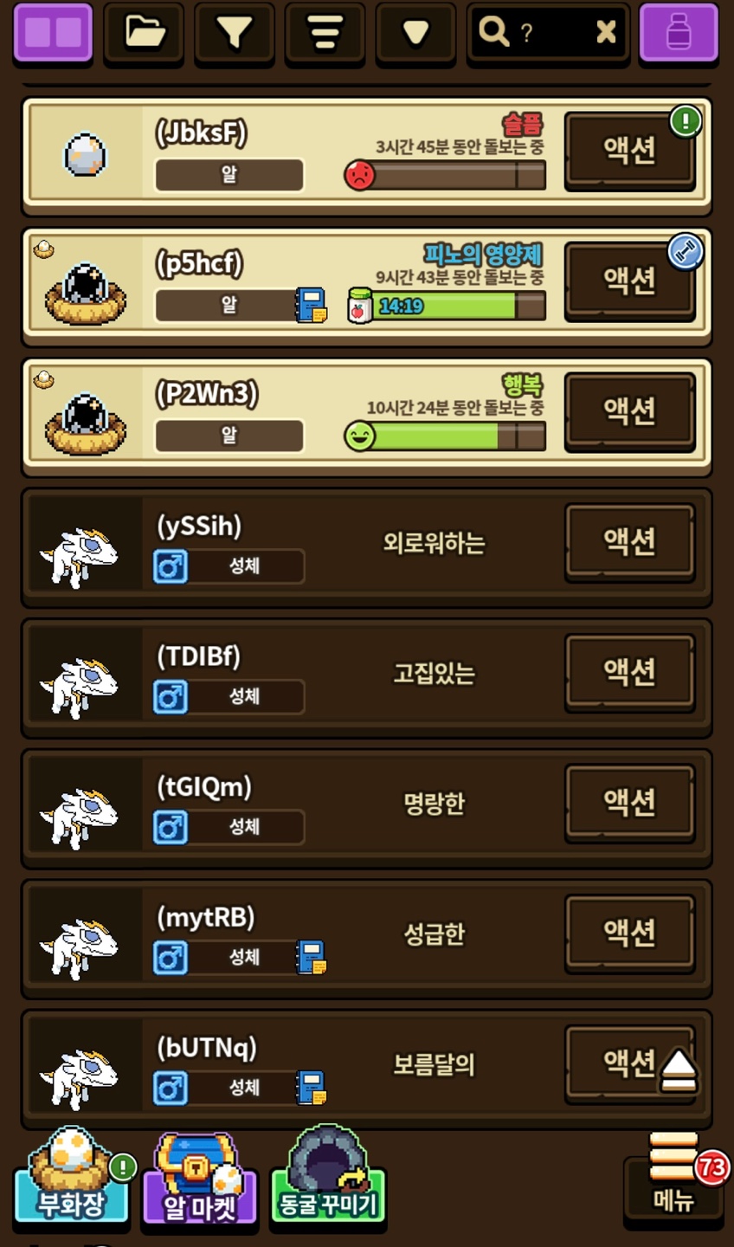
Task: Tap the purple potion bottle icon
Action: pos(679,33)
